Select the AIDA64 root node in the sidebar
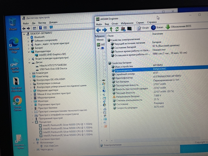This screenshot has height=156, width=208. pos(101,44)
